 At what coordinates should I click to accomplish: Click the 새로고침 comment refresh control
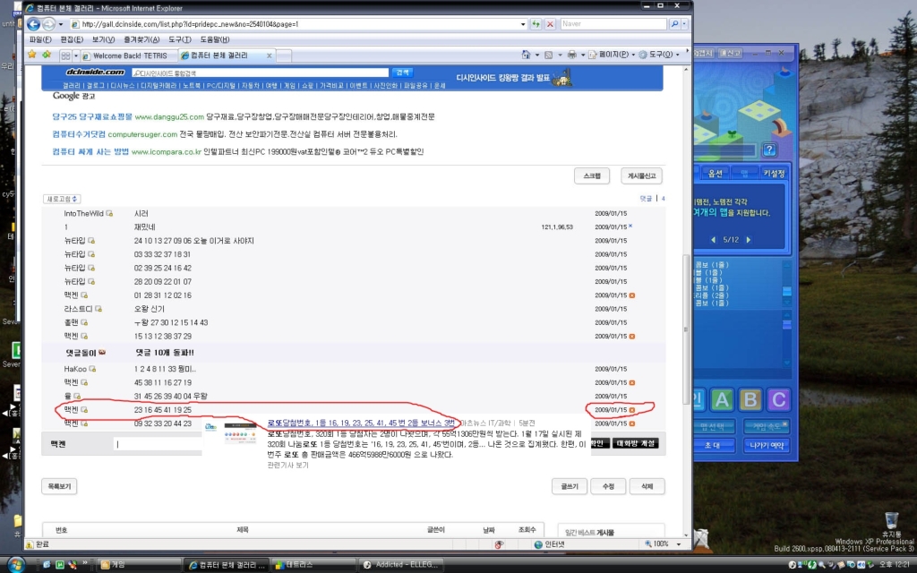coord(62,199)
